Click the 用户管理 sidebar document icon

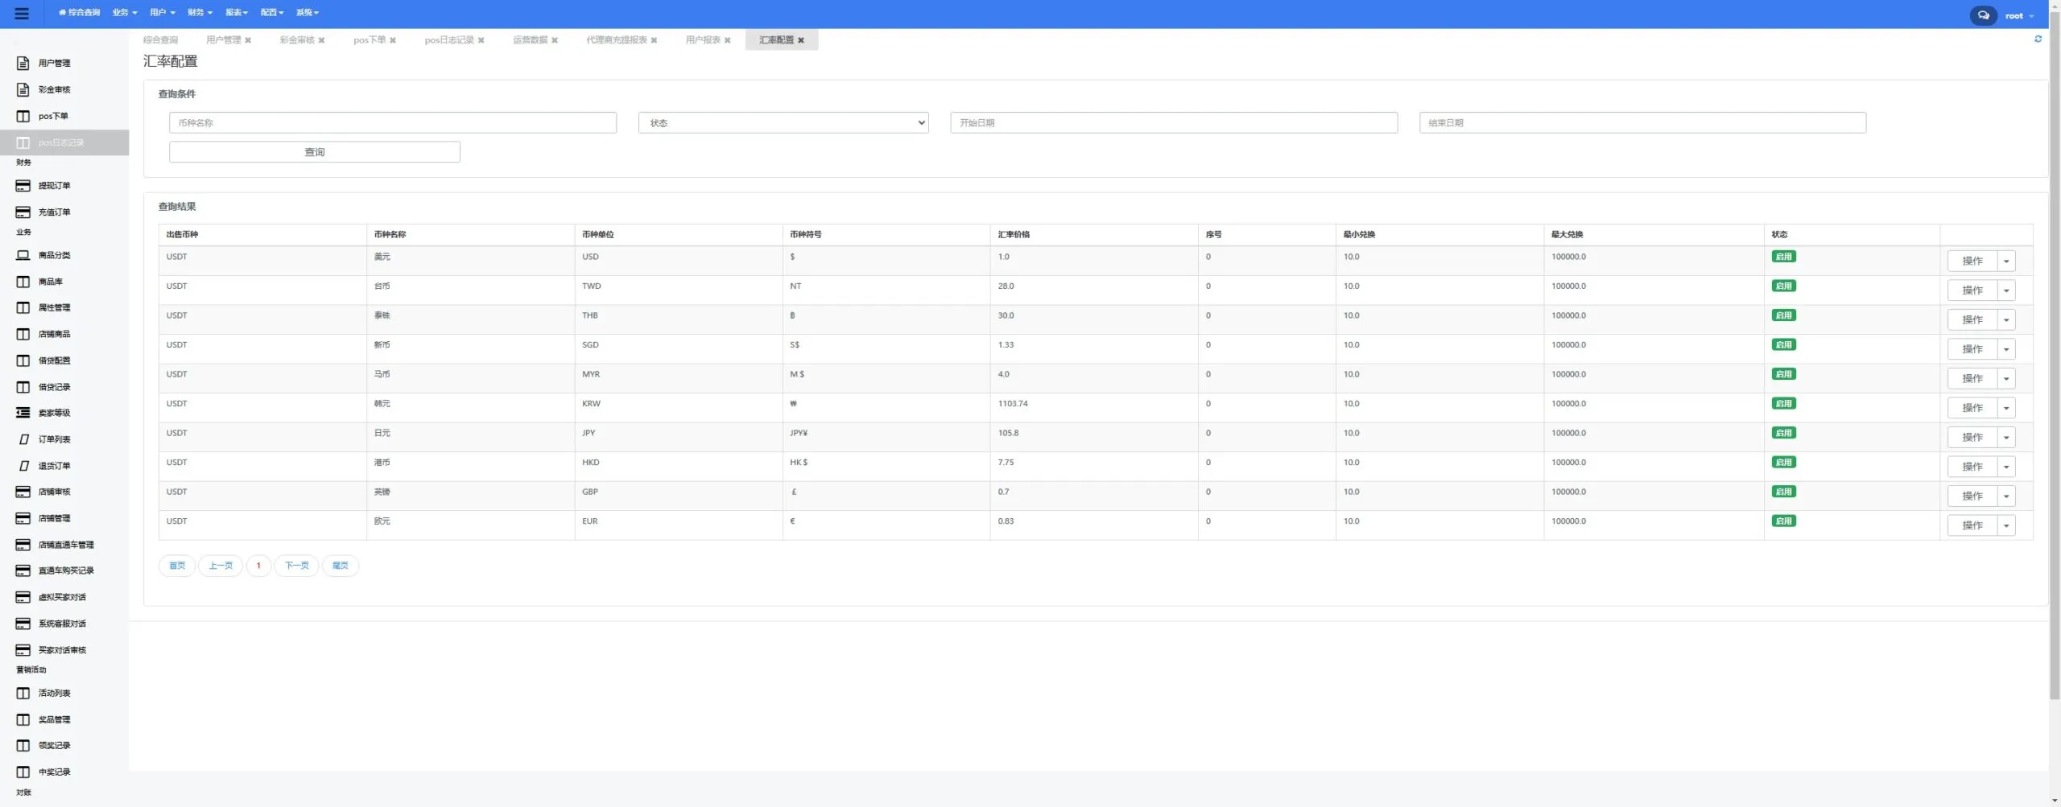pyautogui.click(x=23, y=63)
